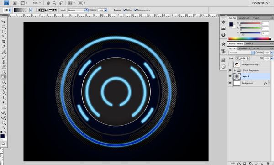Select the Blur tool
274x165 pixels.
click(4, 82)
